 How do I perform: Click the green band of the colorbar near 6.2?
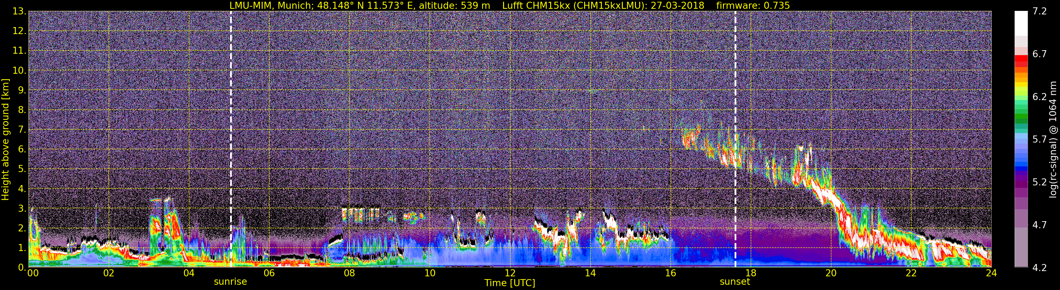coord(1021,99)
